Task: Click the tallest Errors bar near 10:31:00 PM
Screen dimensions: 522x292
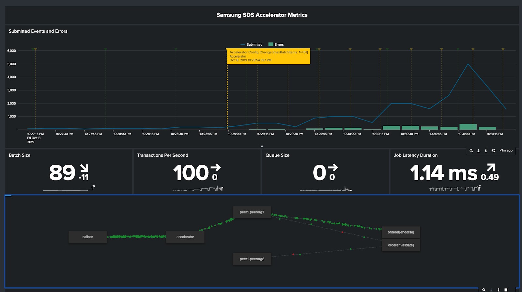Action: [468, 127]
